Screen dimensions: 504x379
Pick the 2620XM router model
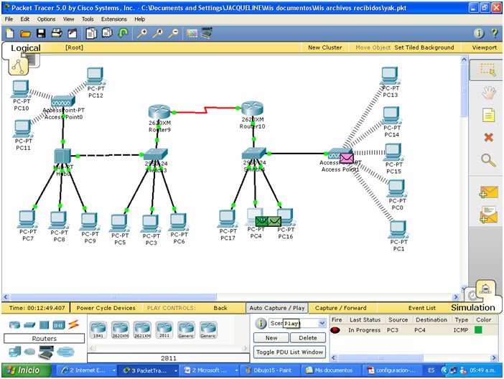click(120, 329)
